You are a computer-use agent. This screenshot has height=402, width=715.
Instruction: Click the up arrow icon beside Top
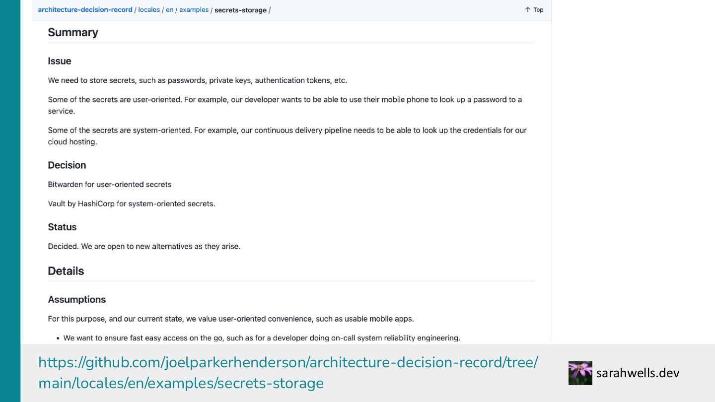pos(528,10)
